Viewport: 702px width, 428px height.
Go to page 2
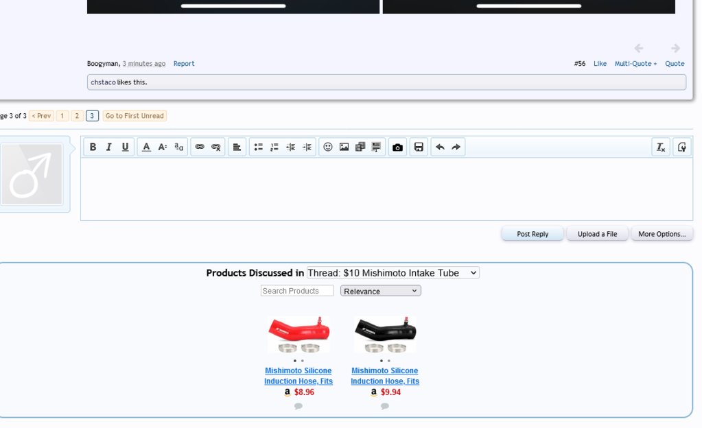77,115
